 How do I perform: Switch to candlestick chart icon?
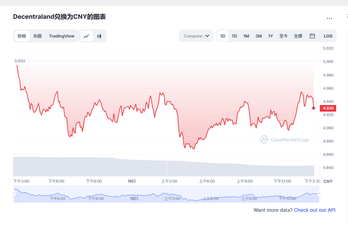99,36
